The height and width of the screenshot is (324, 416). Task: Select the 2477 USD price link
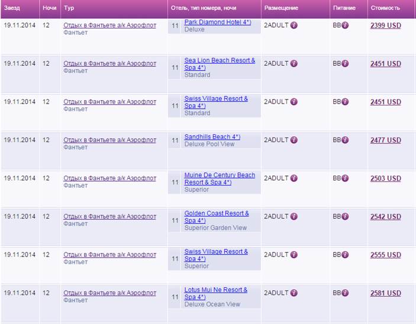385,140
